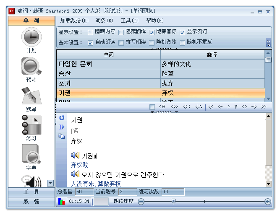Select the row 포기 抛弃
This screenshot has width=280, height=215.
tap(161, 83)
